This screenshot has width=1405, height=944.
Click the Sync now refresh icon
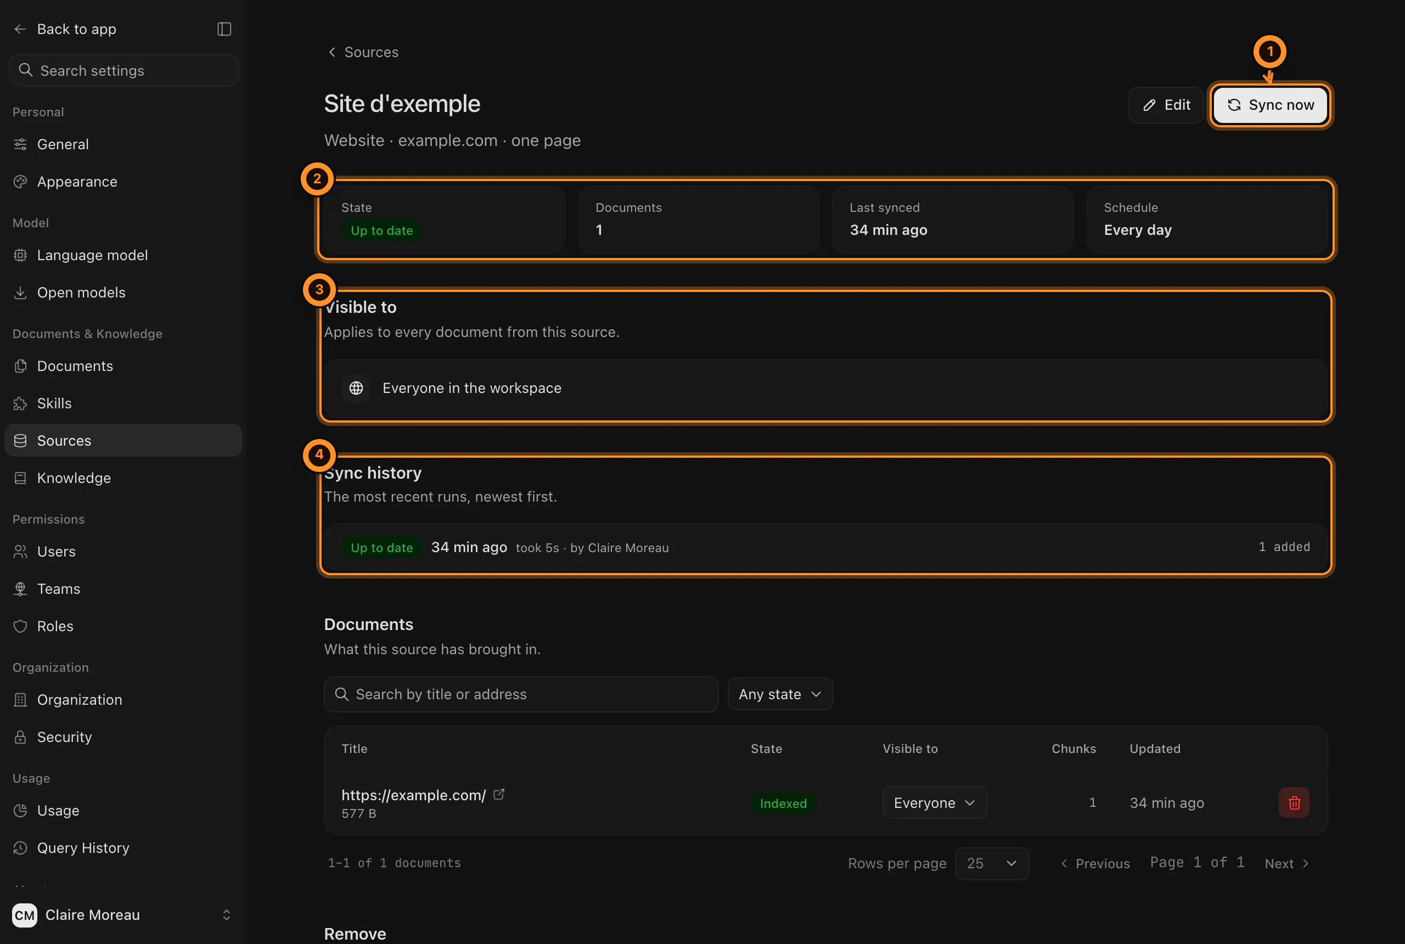(1234, 105)
